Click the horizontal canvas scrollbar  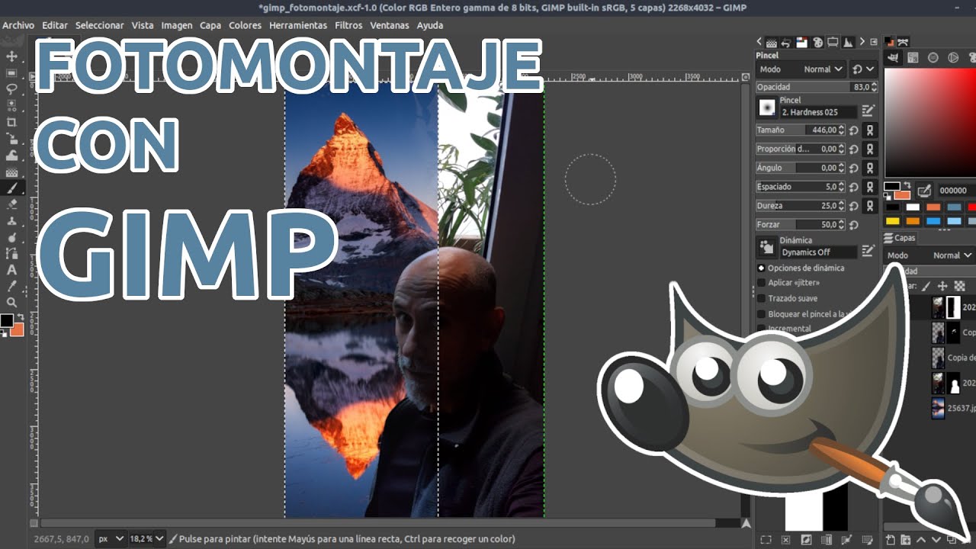[378, 523]
